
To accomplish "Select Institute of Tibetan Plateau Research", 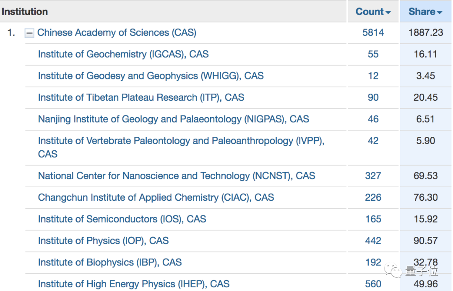I will (x=141, y=97).
